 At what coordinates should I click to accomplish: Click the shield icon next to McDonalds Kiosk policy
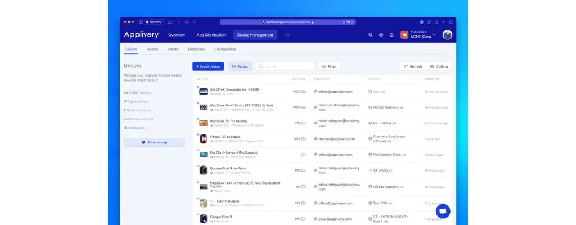370,155
